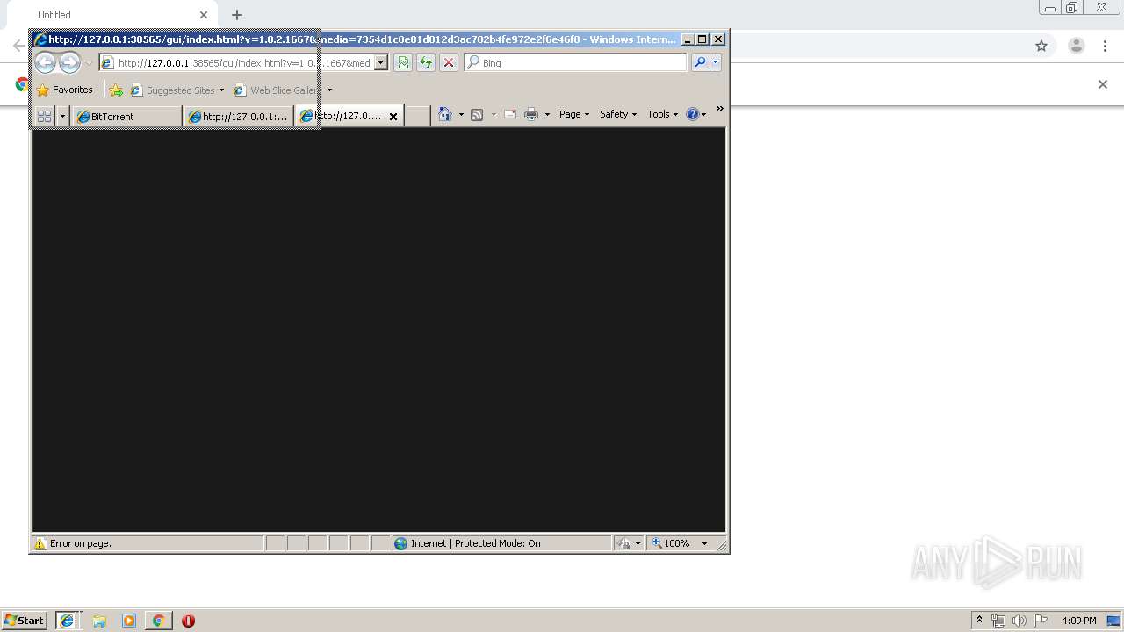Click the Read Mail icon

[509, 114]
